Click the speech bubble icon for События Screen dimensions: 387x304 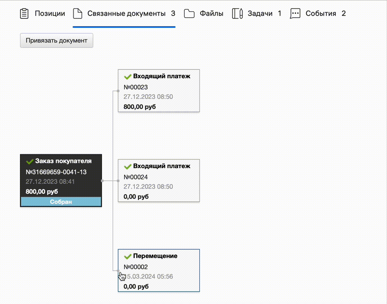[295, 14]
